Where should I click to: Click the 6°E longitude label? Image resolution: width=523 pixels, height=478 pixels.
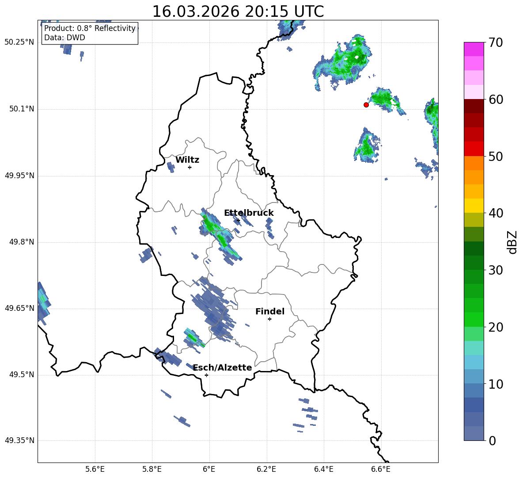point(209,469)
